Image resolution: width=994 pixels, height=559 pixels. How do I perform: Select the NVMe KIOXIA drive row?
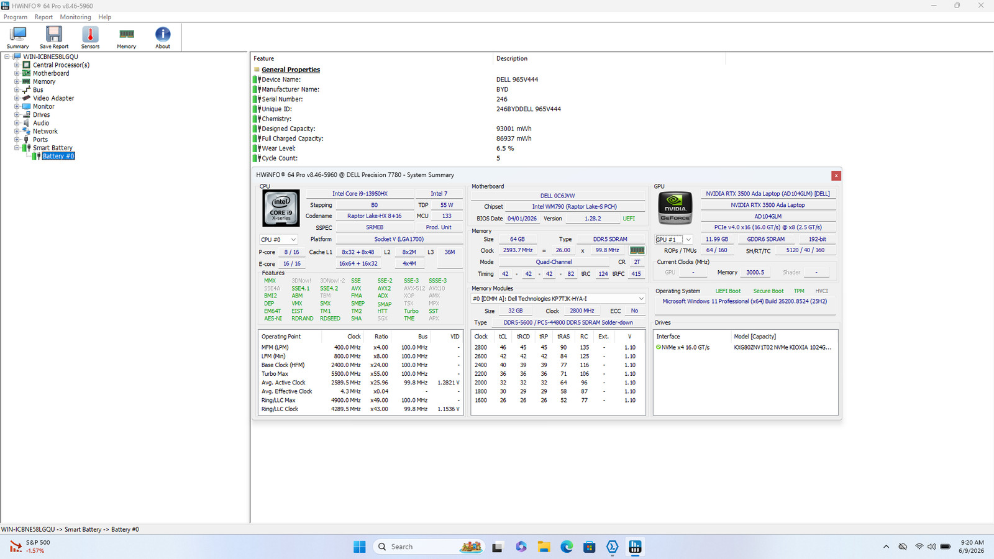(745, 347)
